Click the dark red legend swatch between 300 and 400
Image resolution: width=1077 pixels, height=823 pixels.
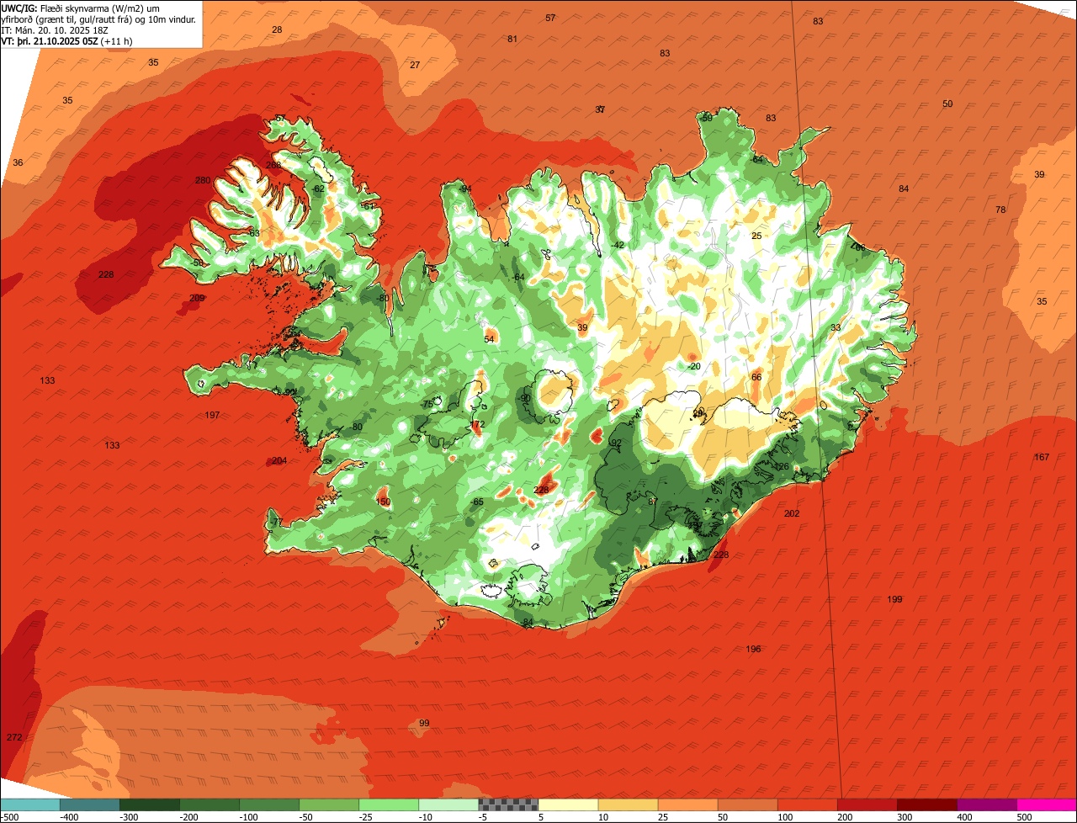926,804
